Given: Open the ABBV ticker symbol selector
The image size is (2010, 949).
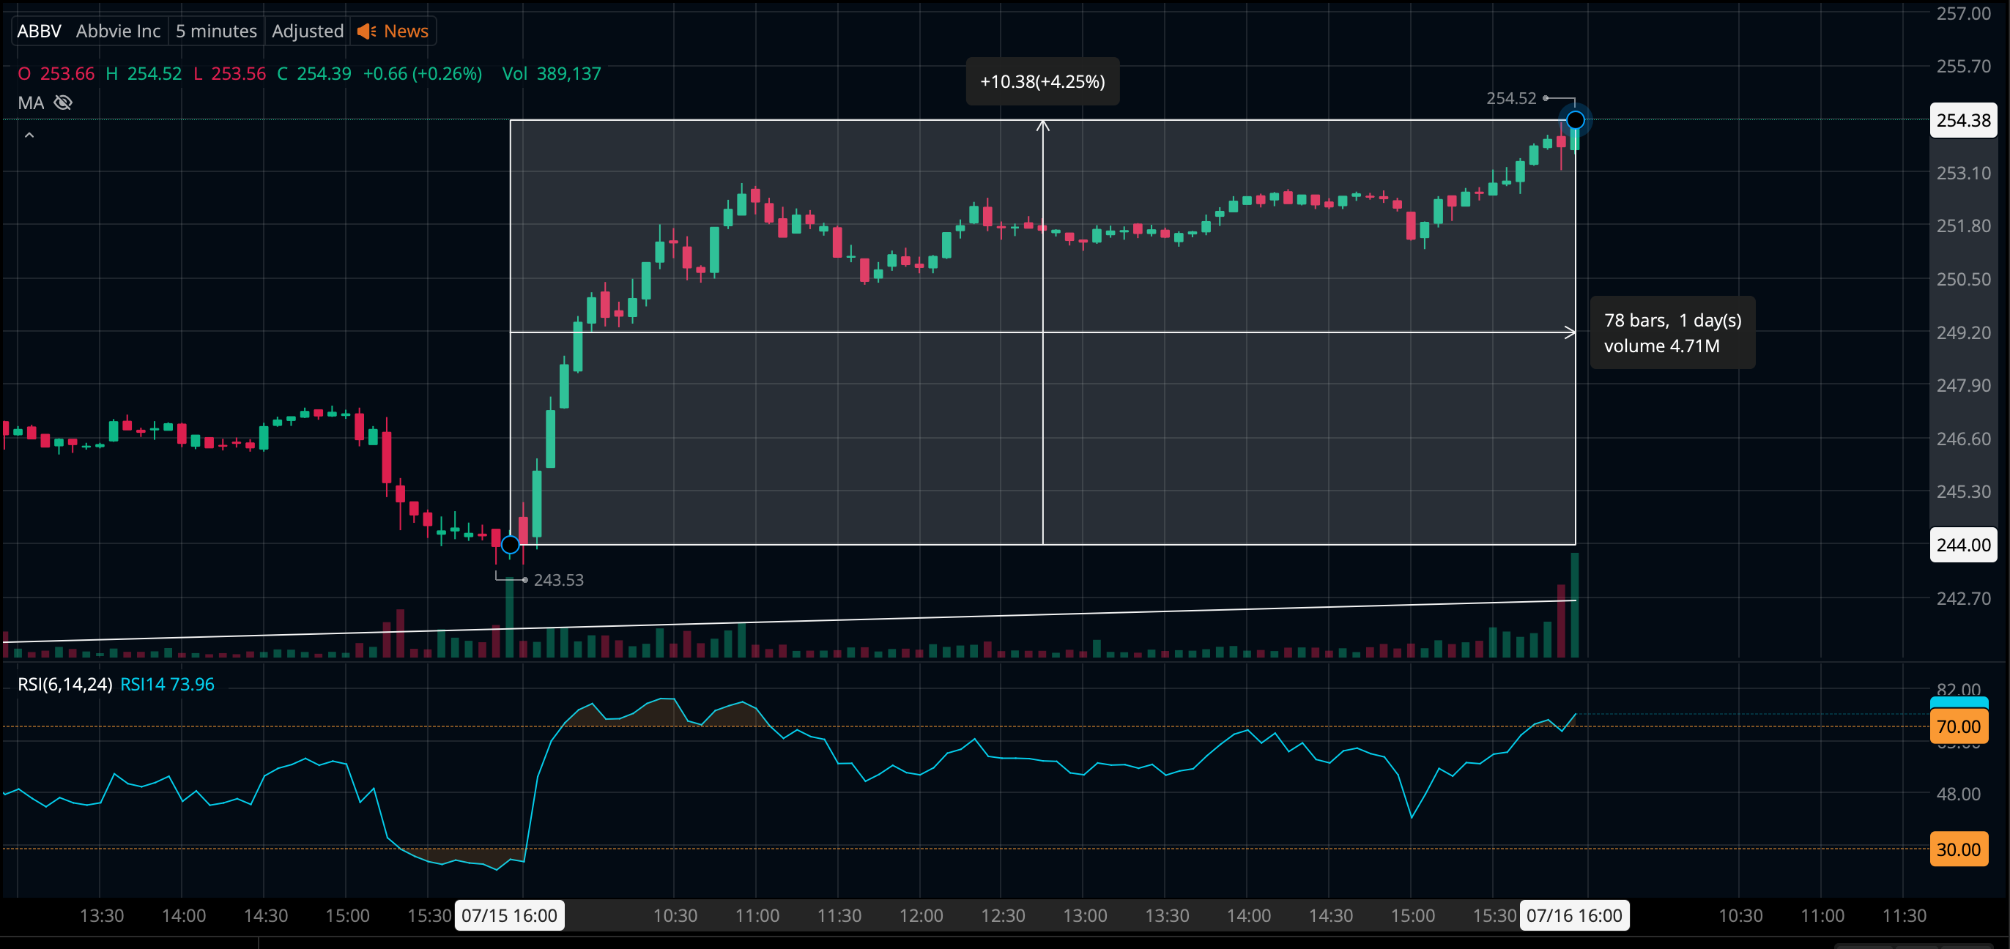Looking at the screenshot, I should (39, 31).
